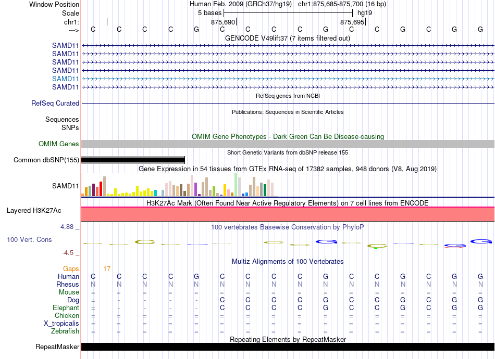Click the gray OMIM Genes item bar
The width and height of the screenshot is (495, 359).
point(288,144)
